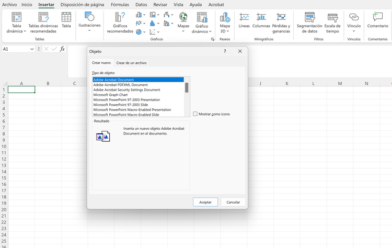Insert a line or area chart

[139, 23]
